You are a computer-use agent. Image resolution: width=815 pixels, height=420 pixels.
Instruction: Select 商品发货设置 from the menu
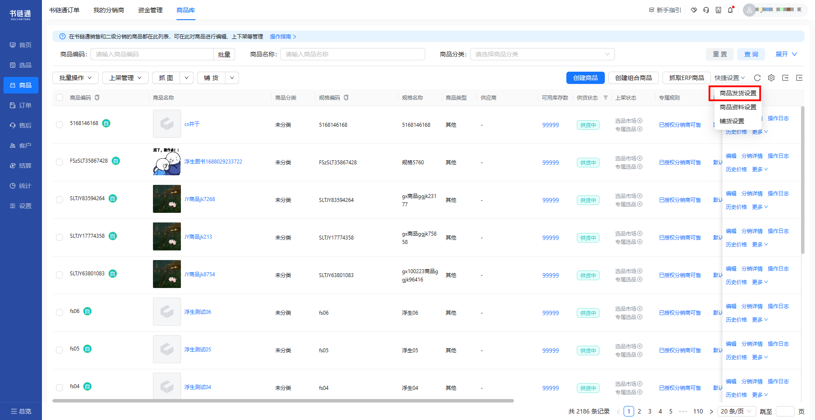pyautogui.click(x=738, y=93)
